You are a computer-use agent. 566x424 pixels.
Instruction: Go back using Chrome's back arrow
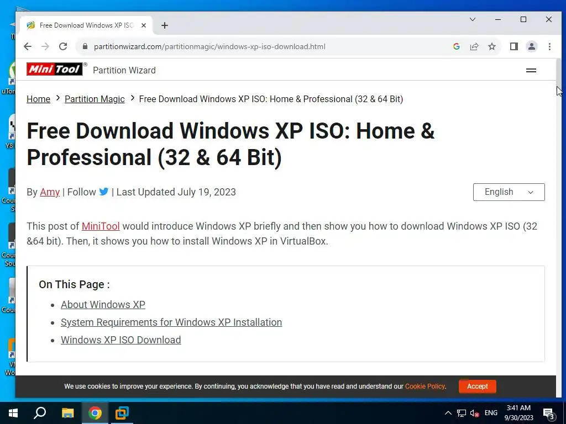click(x=28, y=46)
